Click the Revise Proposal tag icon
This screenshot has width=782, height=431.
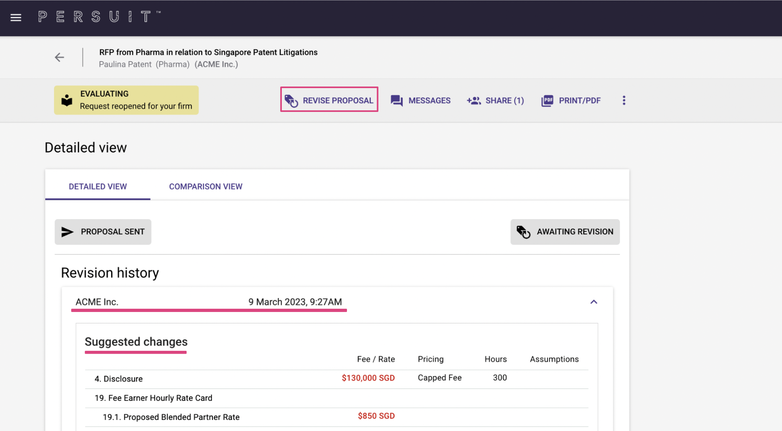point(291,100)
